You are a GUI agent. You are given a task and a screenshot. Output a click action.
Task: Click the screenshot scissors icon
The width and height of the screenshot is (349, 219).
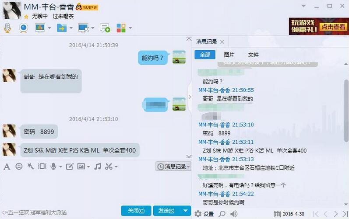tap(109, 167)
